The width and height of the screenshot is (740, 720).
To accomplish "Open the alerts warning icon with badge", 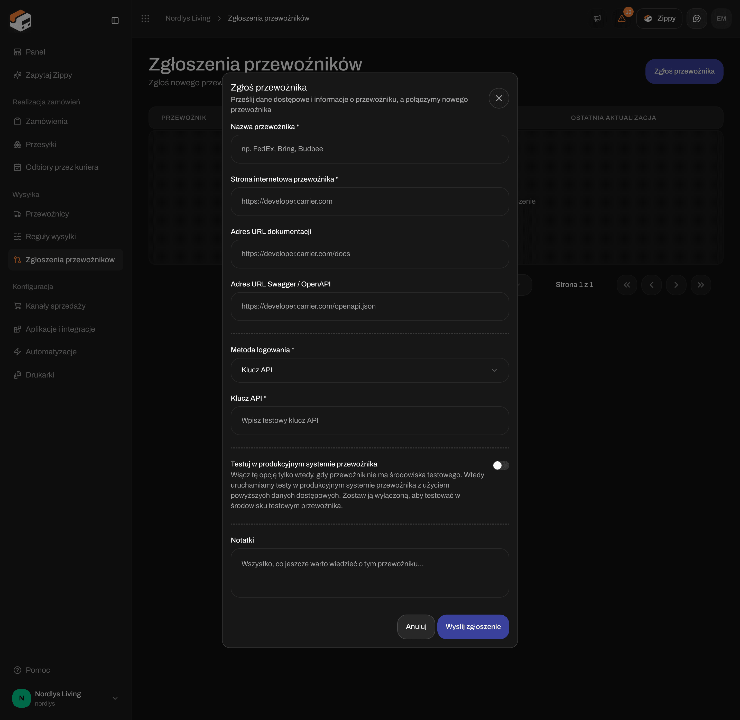I will pyautogui.click(x=622, y=19).
